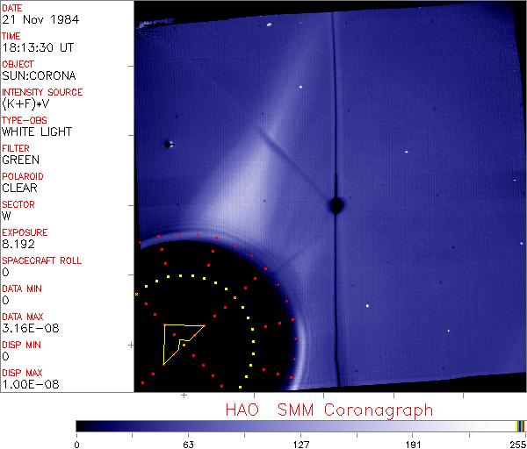Click the DATA MAX value 3.16E-08
The width and height of the screenshot is (527, 449).
point(30,328)
